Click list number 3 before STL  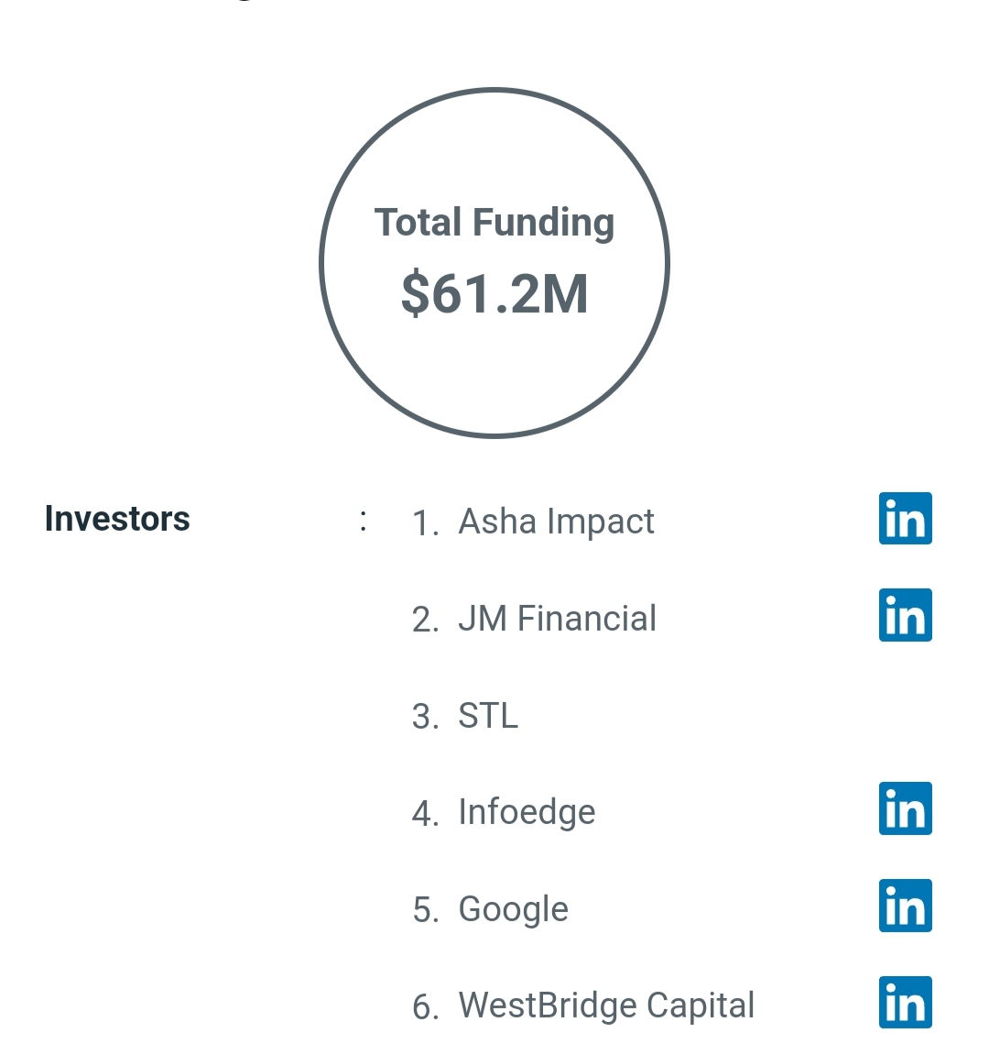pos(425,717)
